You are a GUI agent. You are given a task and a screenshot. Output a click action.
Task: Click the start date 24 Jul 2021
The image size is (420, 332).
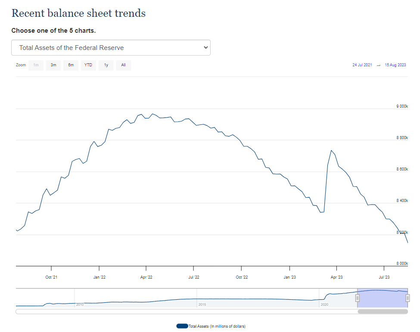[x=362, y=65]
